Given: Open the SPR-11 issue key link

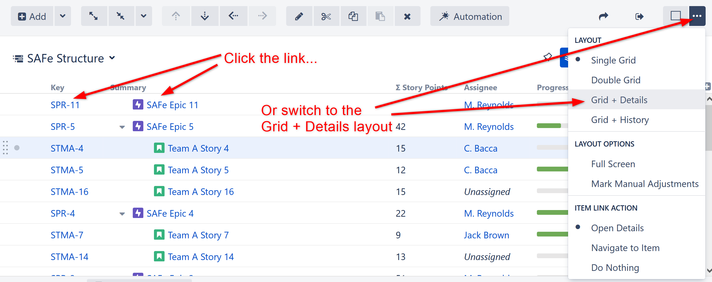Looking at the screenshot, I should [x=65, y=105].
